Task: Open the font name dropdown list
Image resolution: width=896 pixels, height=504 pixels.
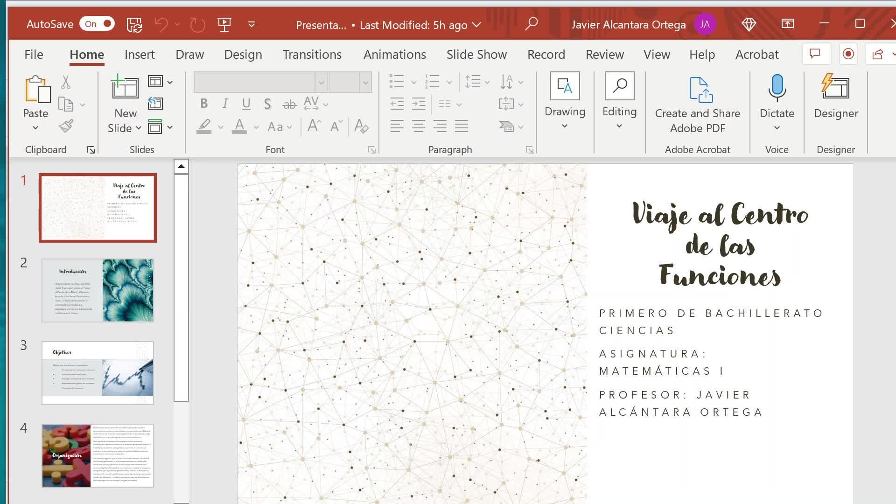Action: tap(321, 83)
